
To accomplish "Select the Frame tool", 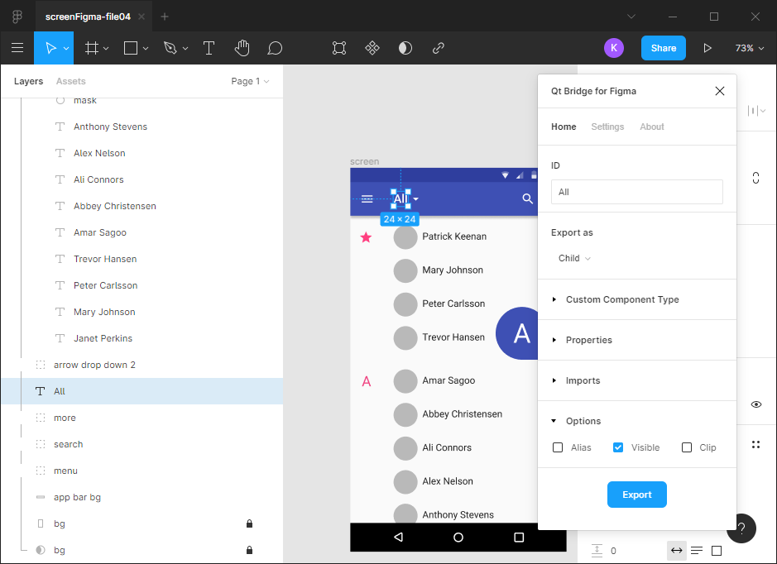I will click(91, 48).
